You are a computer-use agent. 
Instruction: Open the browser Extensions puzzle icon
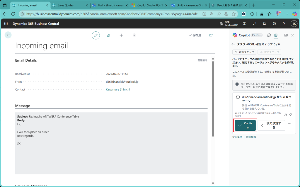point(252,14)
